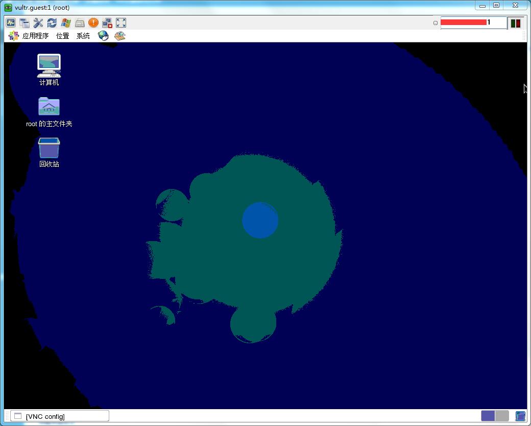Switch to the second gray workspace

tap(502, 416)
